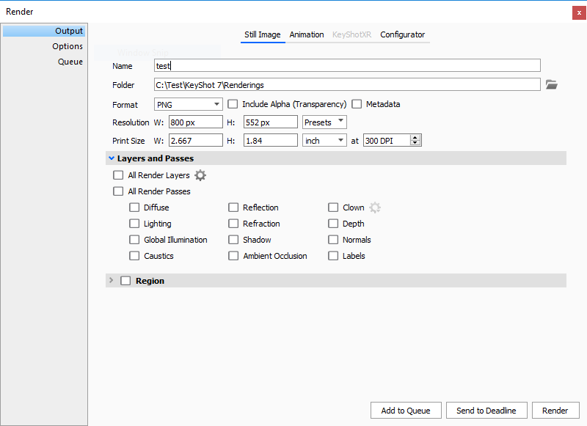Open render layers settings gear
587x426 pixels.
pos(200,175)
